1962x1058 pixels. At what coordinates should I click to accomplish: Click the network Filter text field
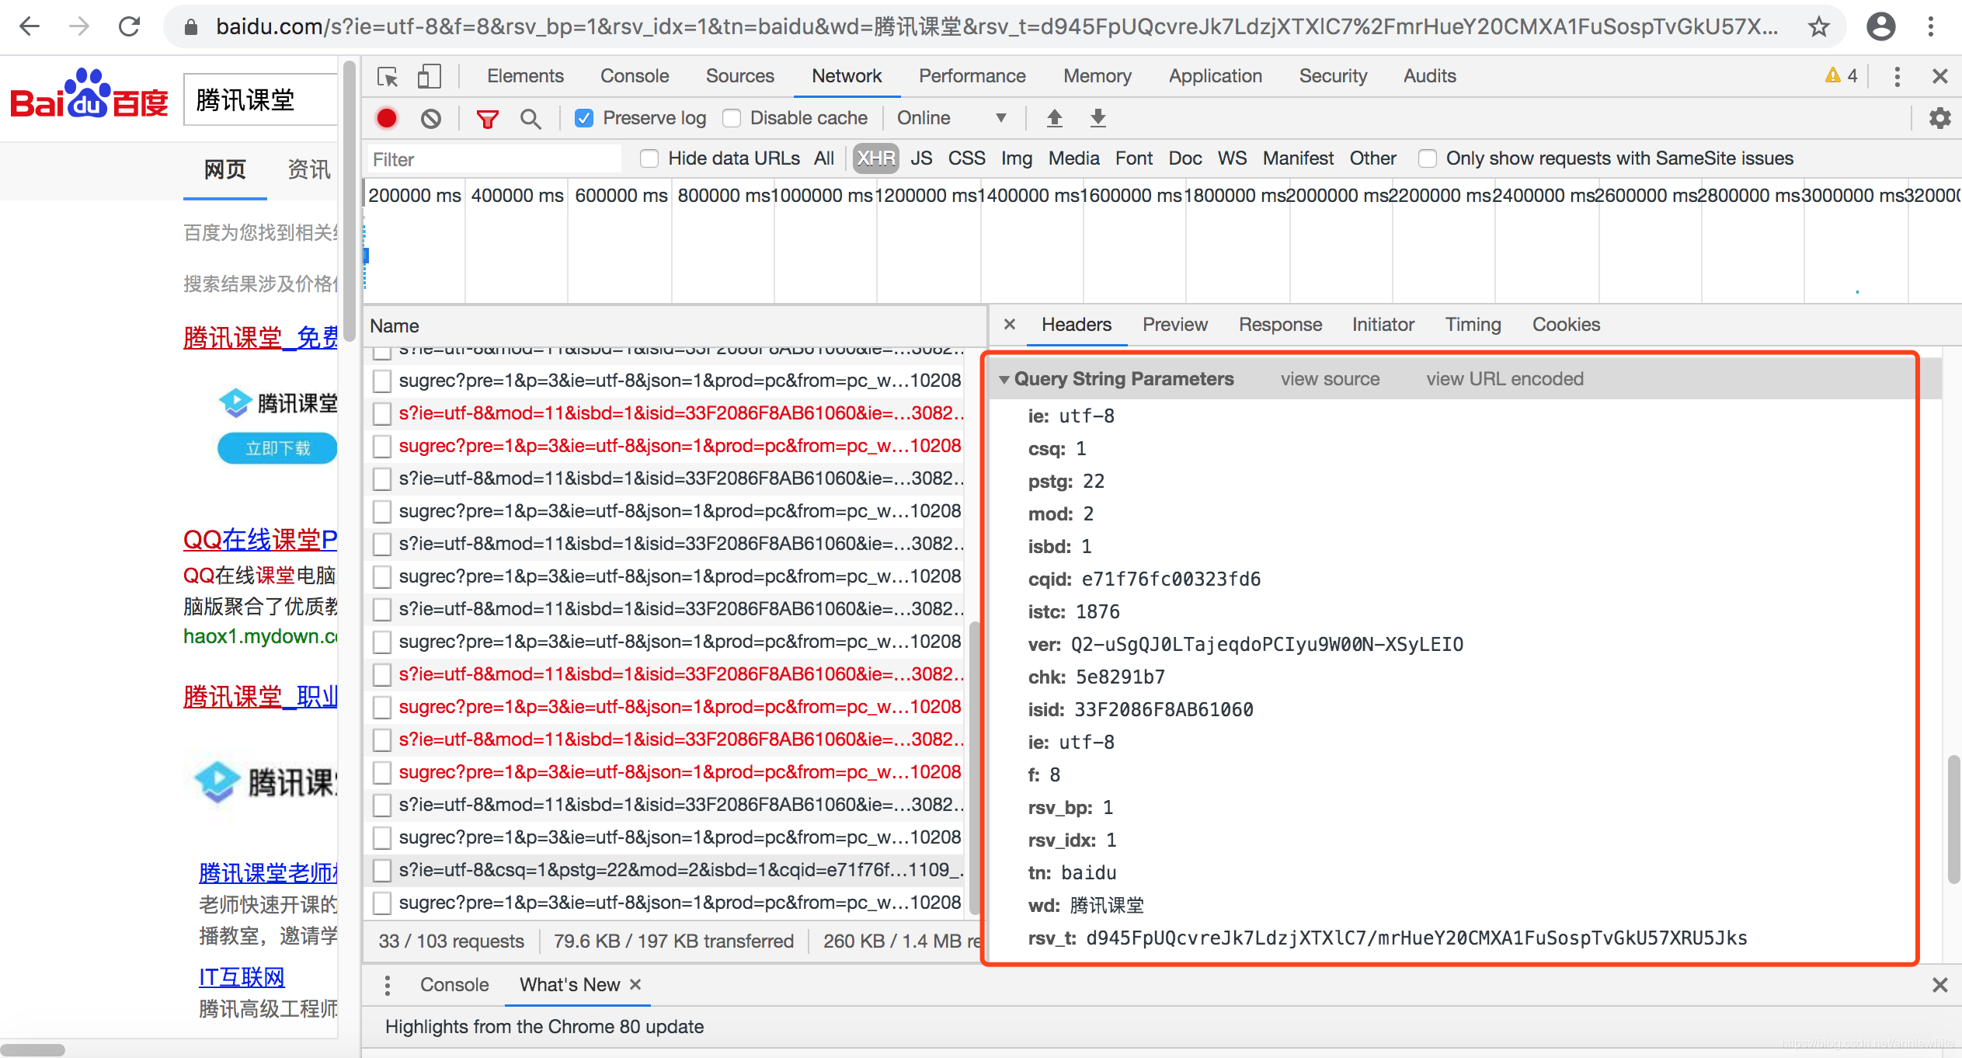pyautogui.click(x=494, y=159)
